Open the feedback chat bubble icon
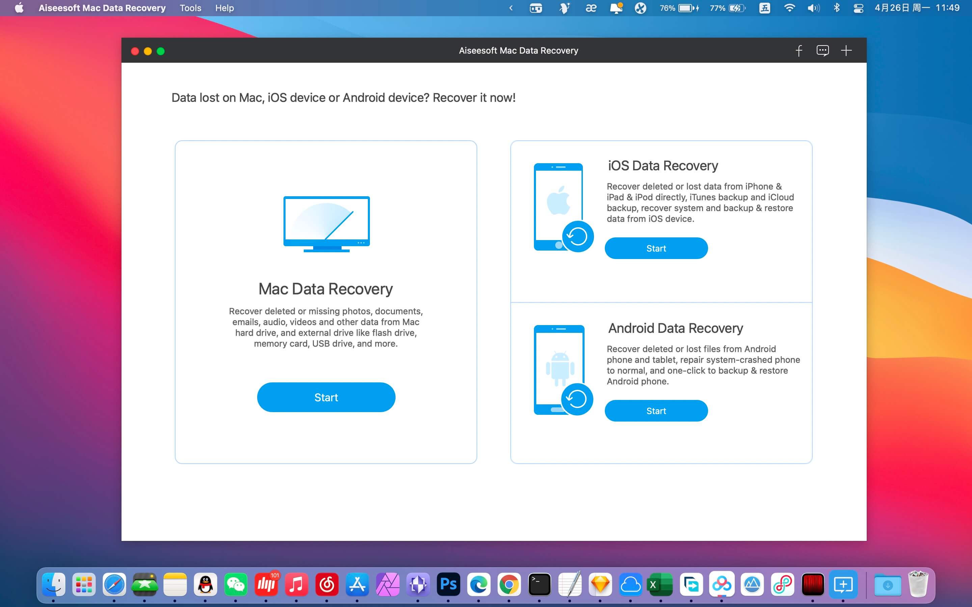 822,51
